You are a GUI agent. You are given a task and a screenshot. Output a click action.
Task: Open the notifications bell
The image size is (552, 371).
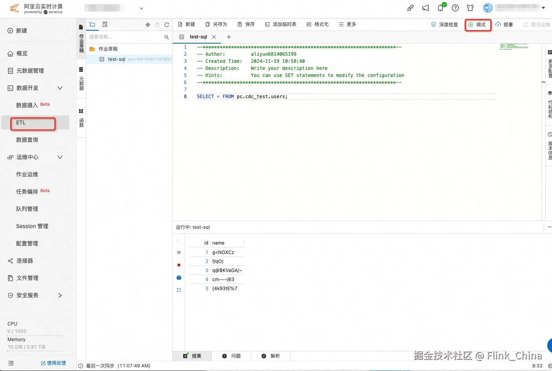point(441,8)
